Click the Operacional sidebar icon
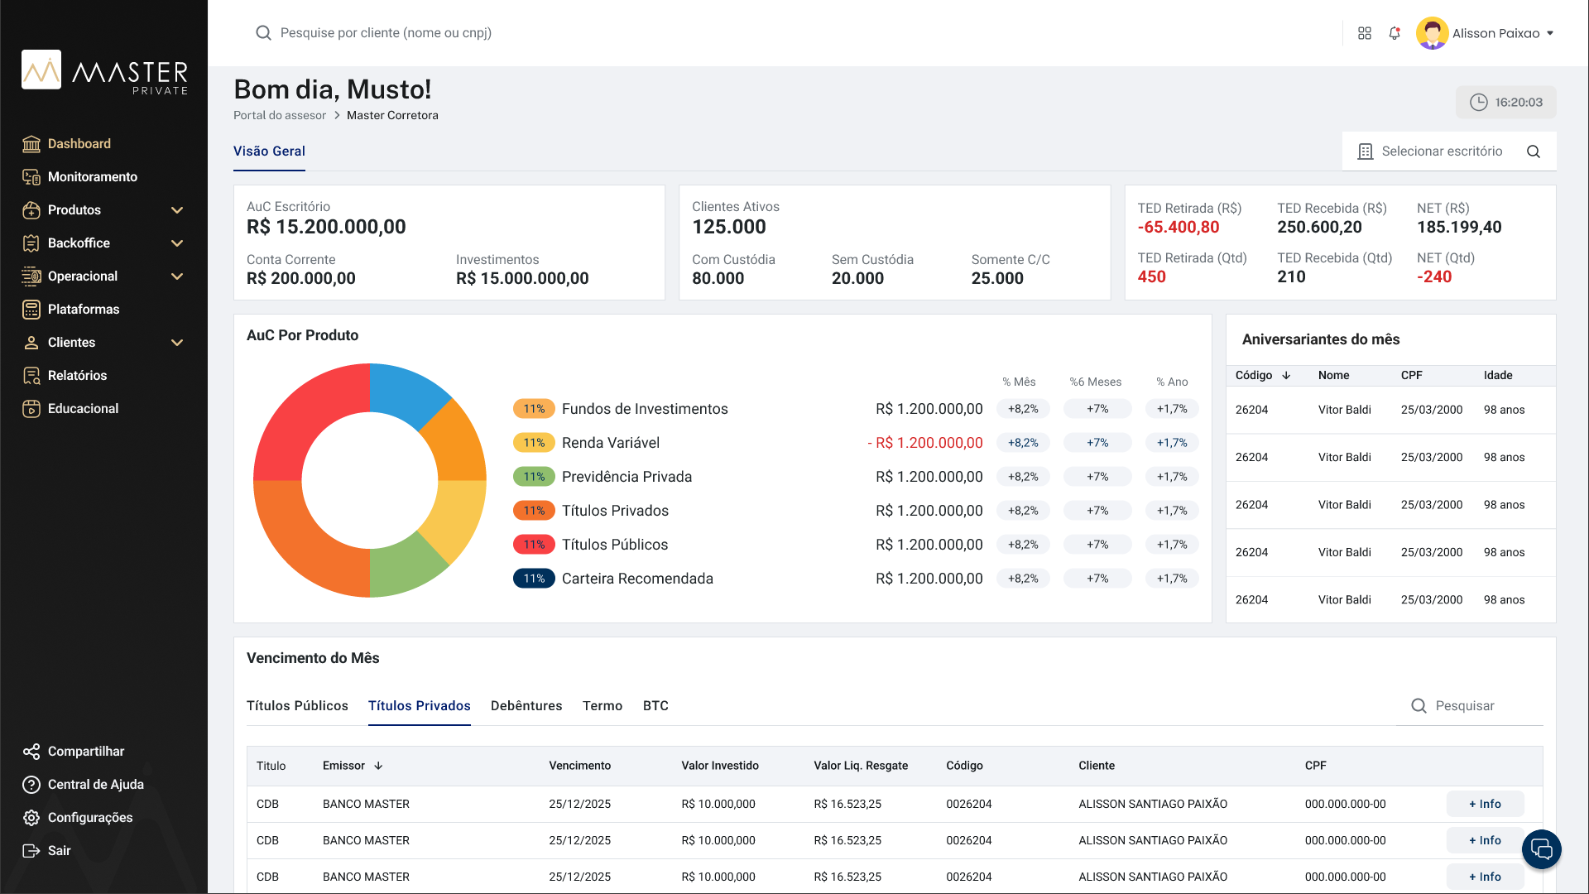1589x894 pixels. (x=31, y=276)
